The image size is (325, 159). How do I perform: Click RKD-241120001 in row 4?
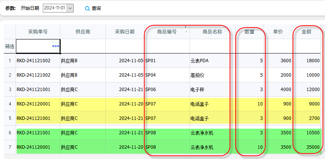coord(34,104)
